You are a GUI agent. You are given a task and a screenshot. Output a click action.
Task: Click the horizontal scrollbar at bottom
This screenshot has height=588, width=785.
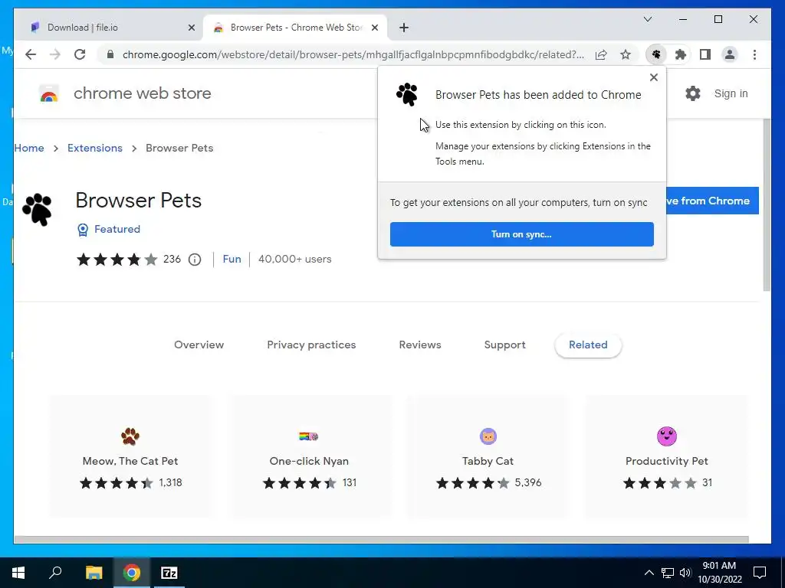pyautogui.click(x=382, y=540)
